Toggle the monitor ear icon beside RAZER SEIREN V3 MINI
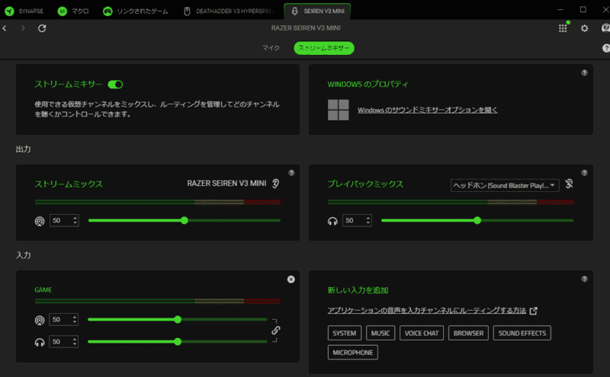The height and width of the screenshot is (377, 610). pyautogui.click(x=275, y=184)
